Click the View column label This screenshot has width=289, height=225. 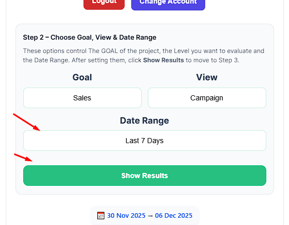207,77
